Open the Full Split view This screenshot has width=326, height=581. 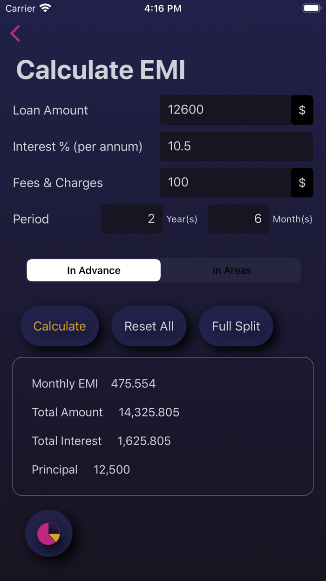tap(236, 326)
